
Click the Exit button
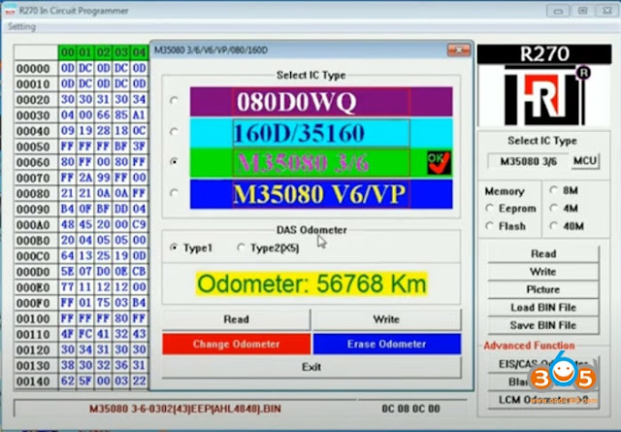[311, 367]
